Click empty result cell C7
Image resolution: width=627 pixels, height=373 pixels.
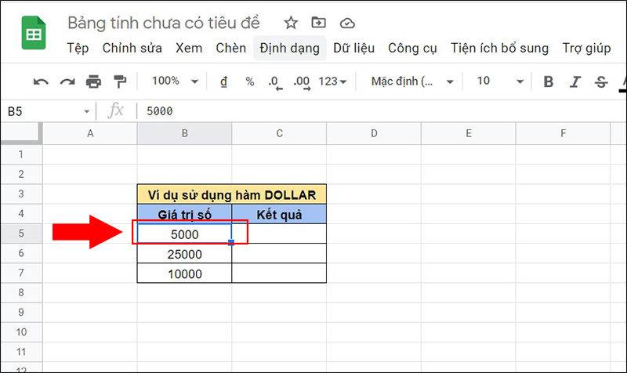pos(279,273)
